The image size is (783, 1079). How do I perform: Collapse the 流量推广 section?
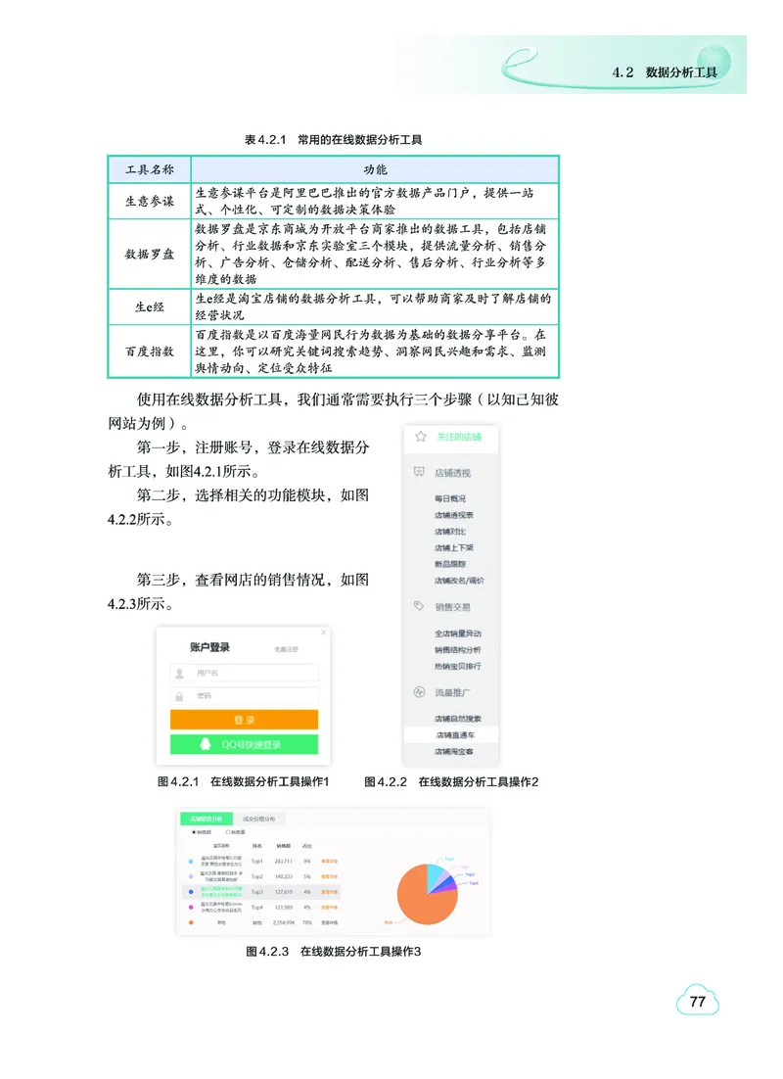[452, 690]
